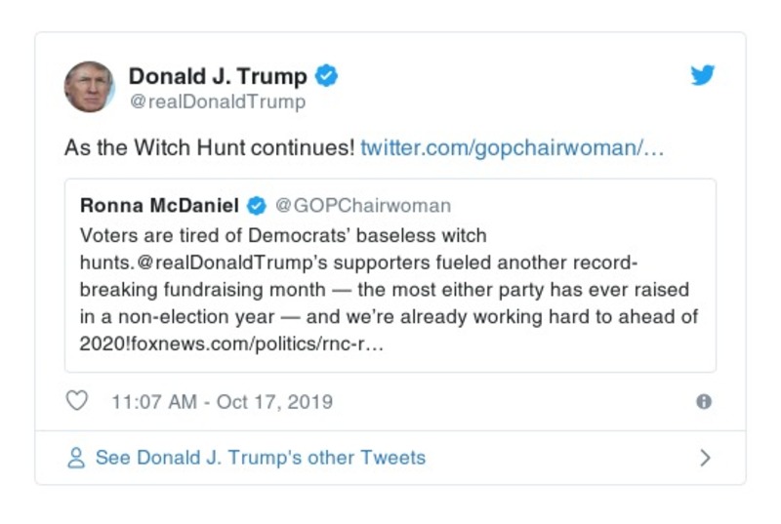Click the profile avatar picture
781x524 pixels.
[90, 86]
